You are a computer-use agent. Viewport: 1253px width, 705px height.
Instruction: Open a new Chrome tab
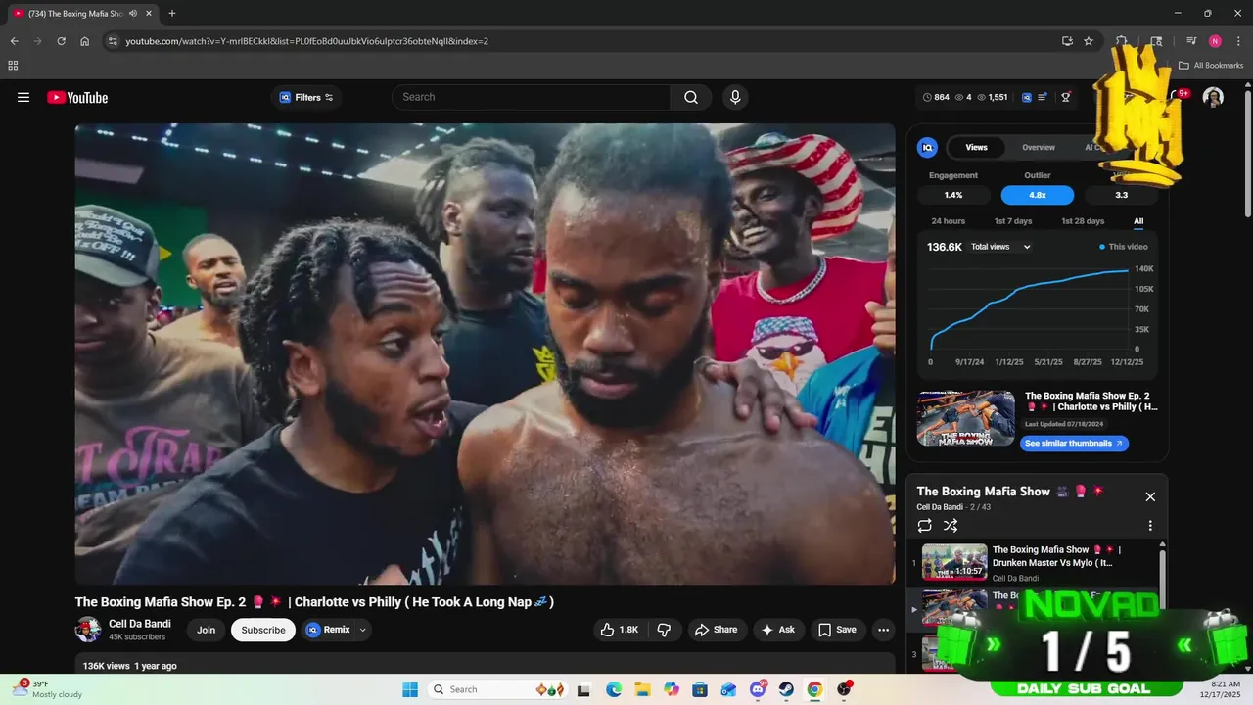point(172,13)
